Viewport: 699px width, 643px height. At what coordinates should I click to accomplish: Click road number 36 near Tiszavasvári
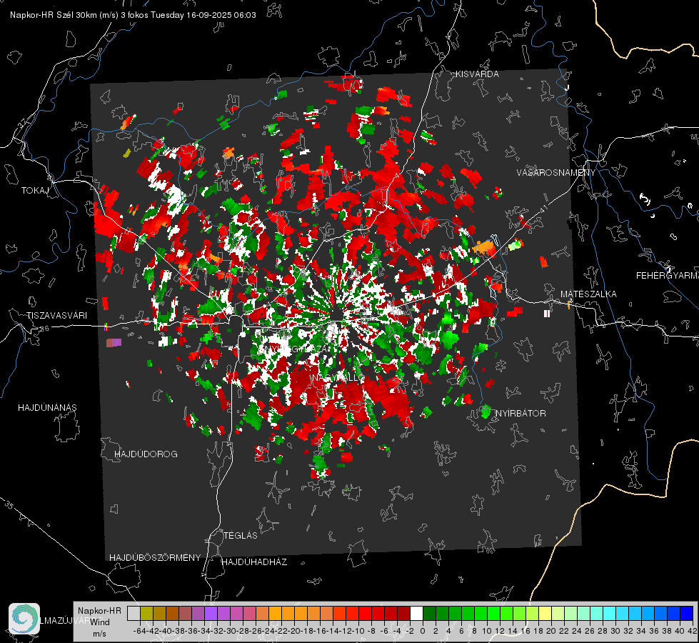tap(44, 329)
